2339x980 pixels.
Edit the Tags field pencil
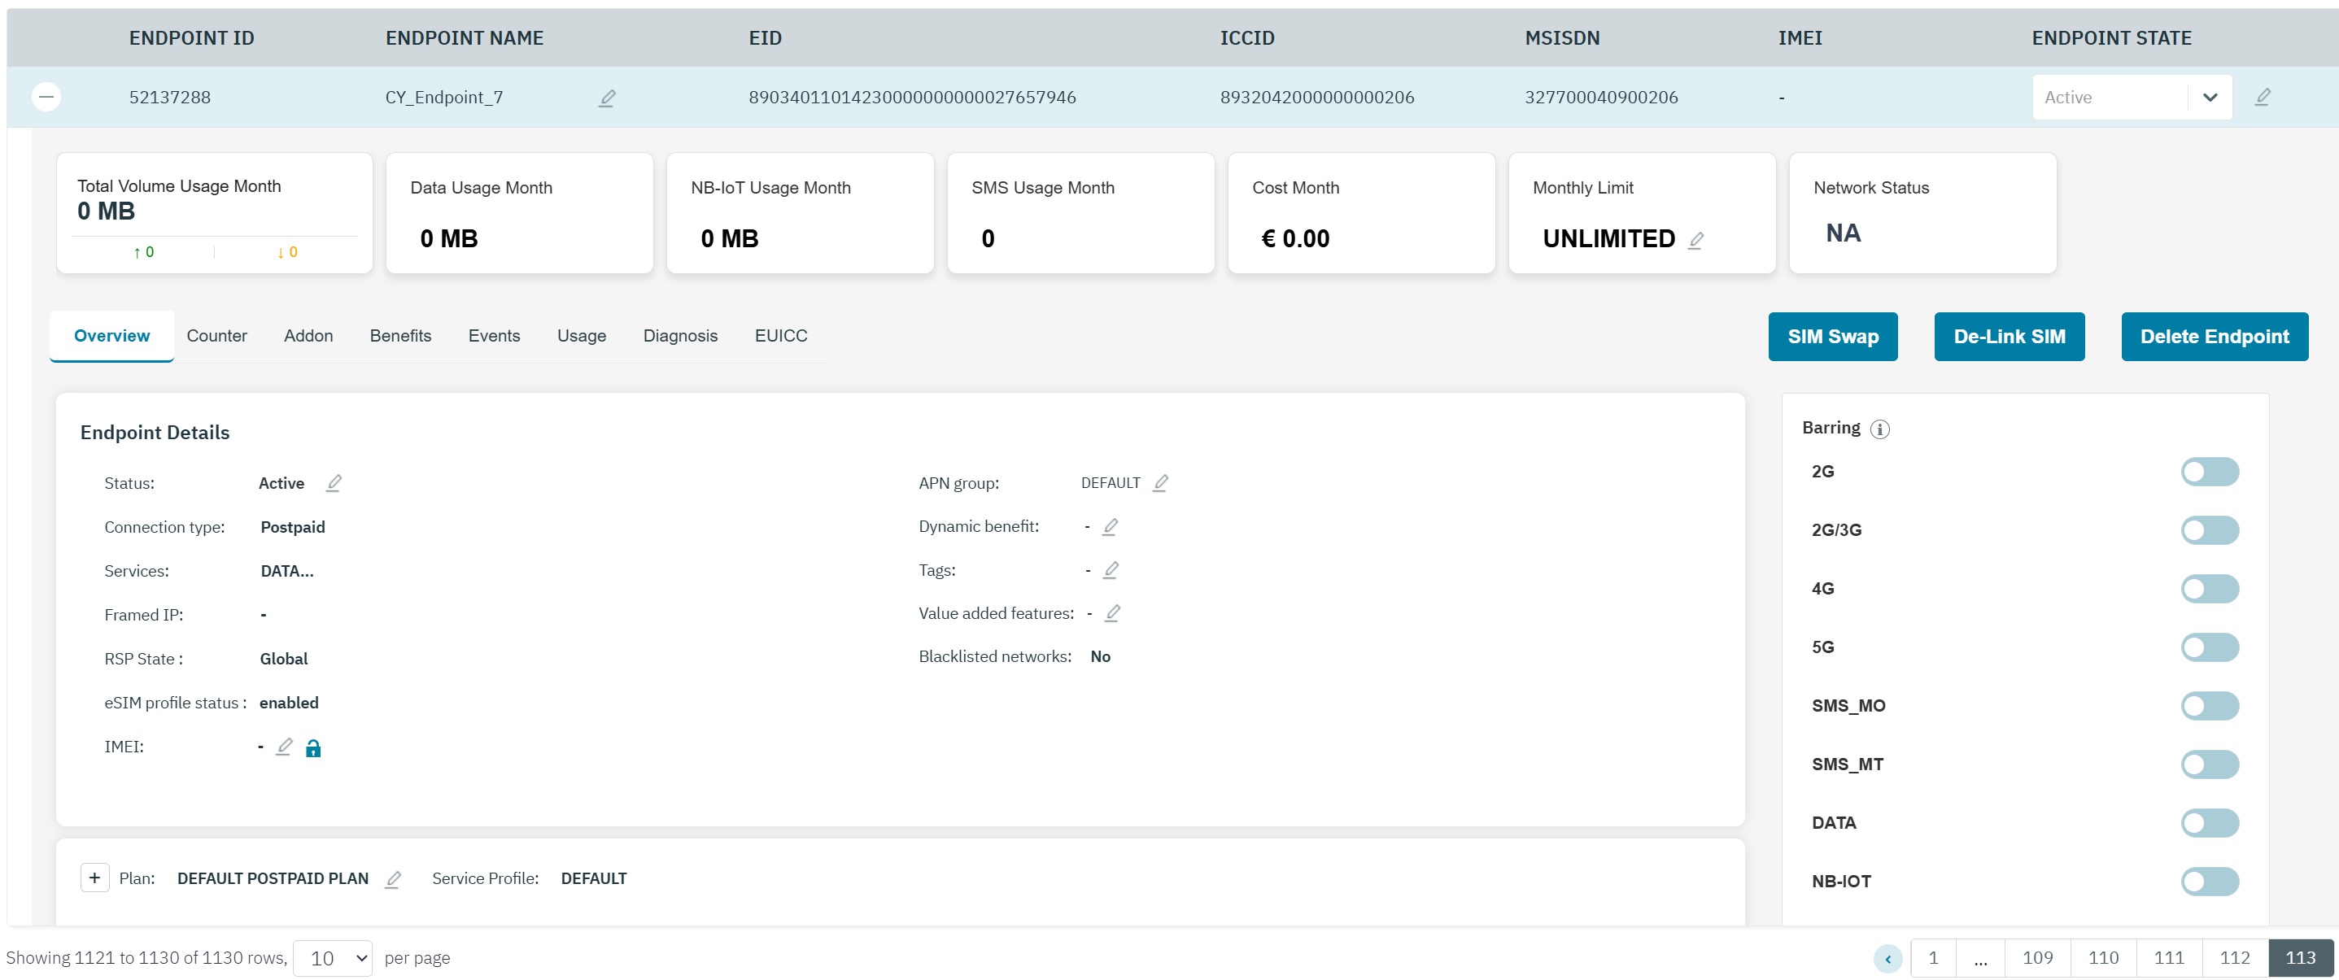pyautogui.click(x=1110, y=570)
